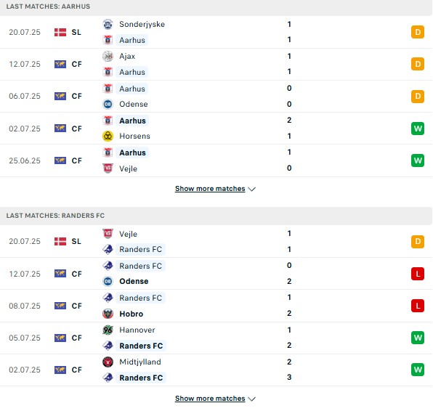Open Vejle team name in 25.06.25 match
The image size is (433, 411).
128,168
